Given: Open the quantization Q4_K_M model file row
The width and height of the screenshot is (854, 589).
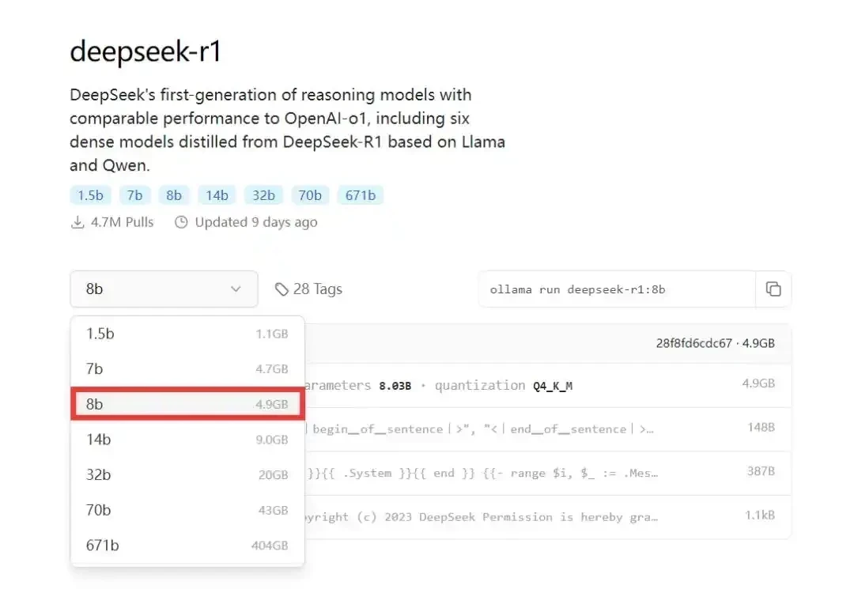Looking at the screenshot, I should pyautogui.click(x=547, y=385).
